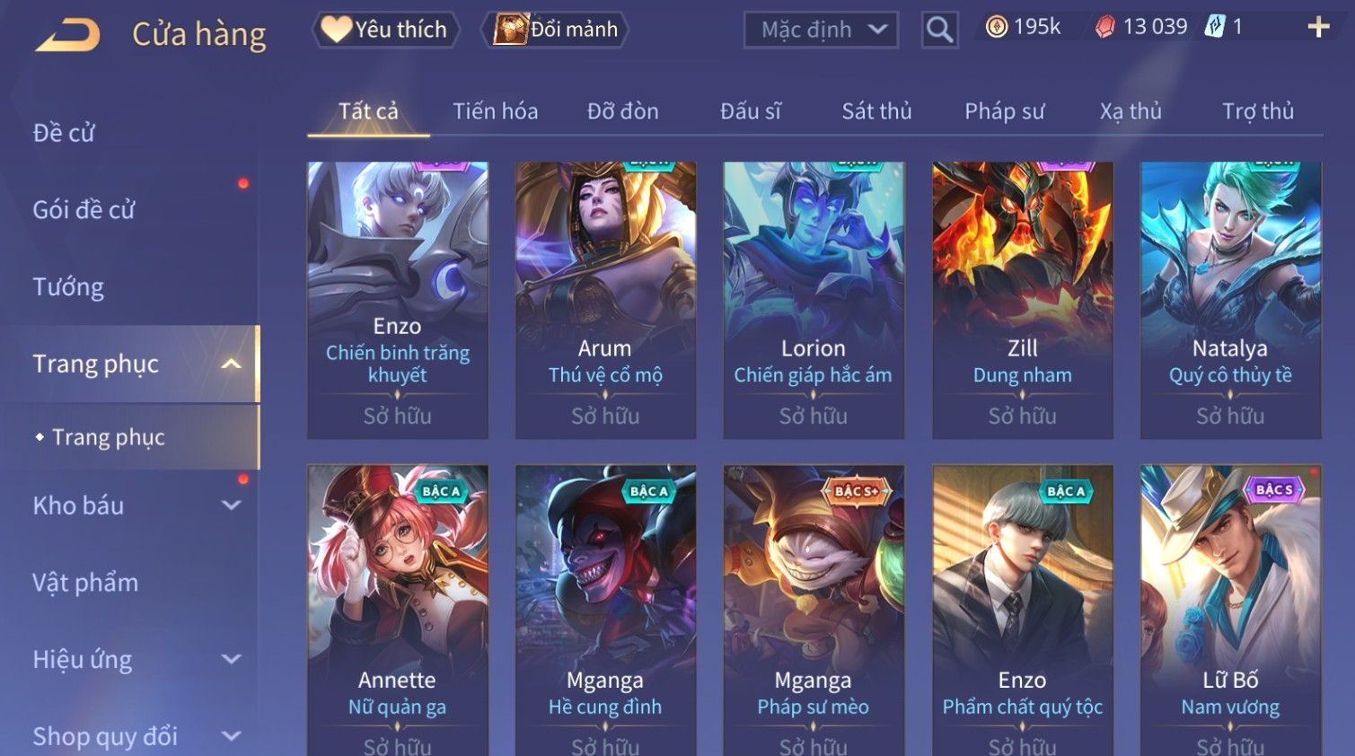1355x756 pixels.
Task: Tap the plus icon to add currency
Action: [1318, 28]
